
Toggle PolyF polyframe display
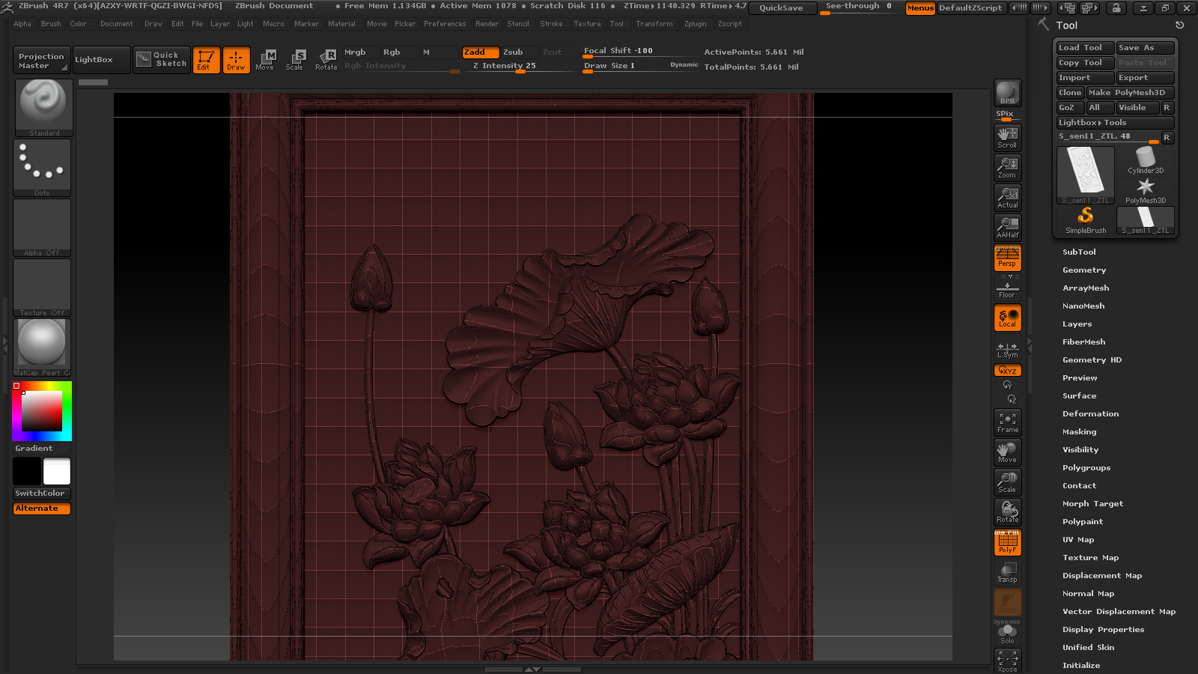[1007, 542]
